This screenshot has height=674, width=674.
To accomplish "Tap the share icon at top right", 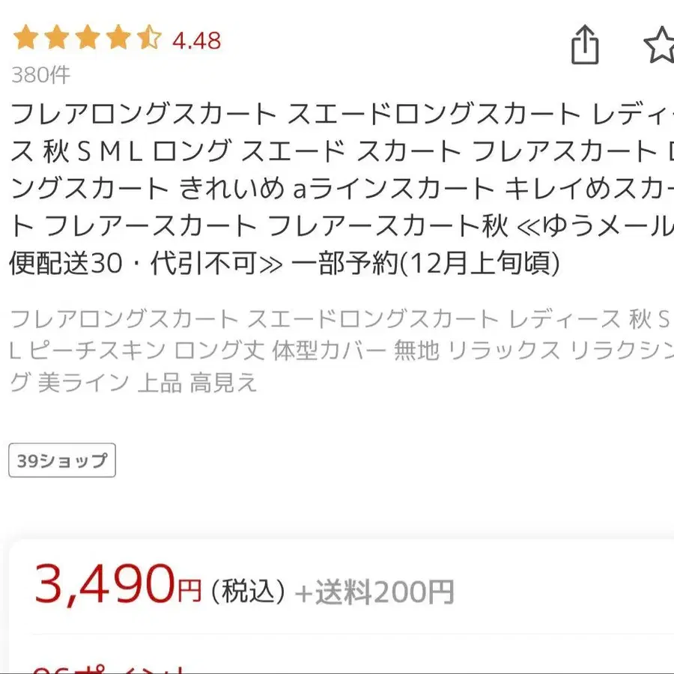I will [586, 46].
